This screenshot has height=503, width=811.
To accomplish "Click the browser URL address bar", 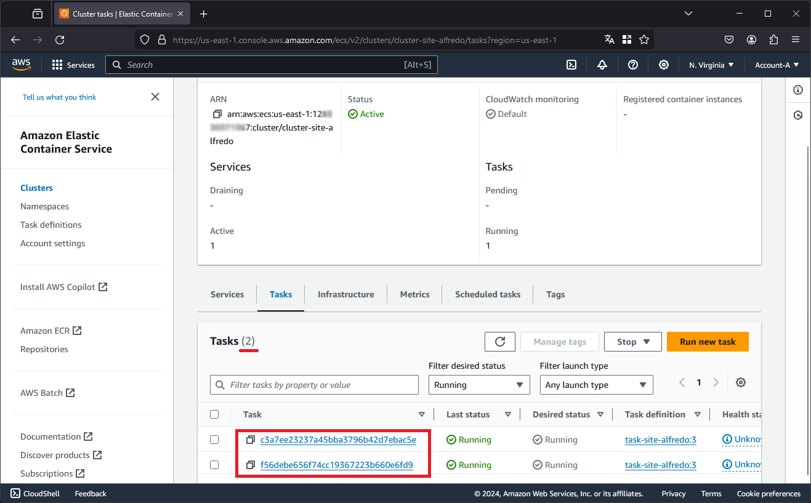I will [365, 39].
